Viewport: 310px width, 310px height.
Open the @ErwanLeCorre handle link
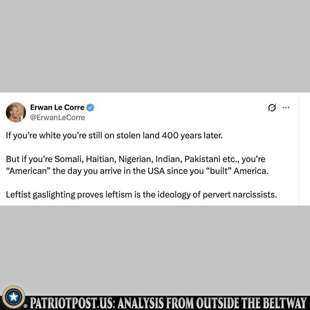click(57, 117)
